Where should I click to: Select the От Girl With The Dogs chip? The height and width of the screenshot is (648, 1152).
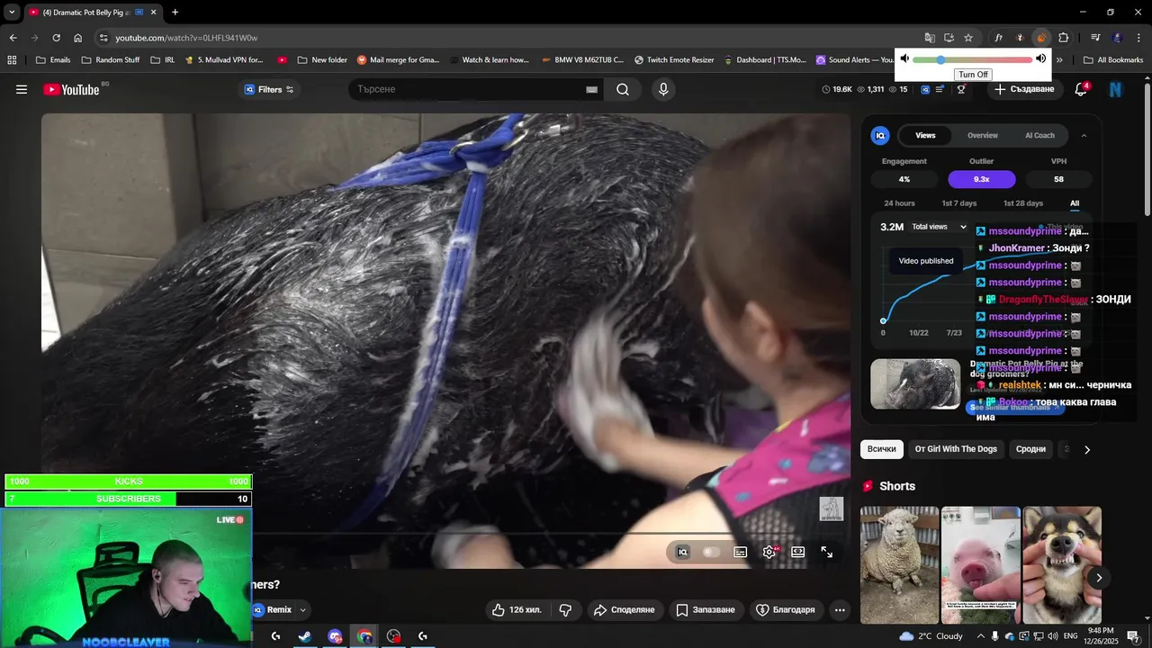[x=956, y=449]
